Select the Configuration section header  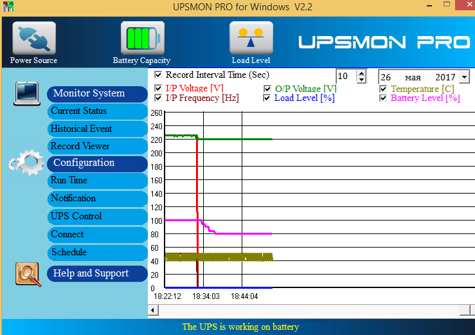(x=97, y=163)
